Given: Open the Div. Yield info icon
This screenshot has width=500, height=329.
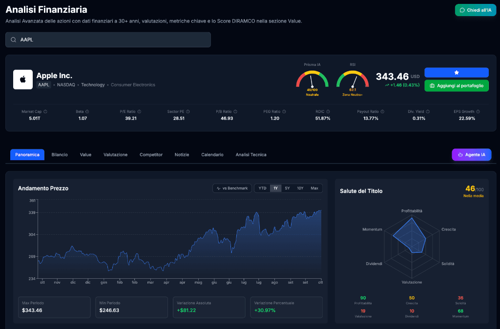Looking at the screenshot, I should tap(428, 112).
